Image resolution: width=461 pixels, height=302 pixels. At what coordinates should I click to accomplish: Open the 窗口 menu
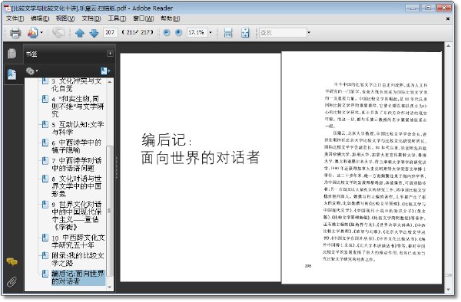(x=143, y=18)
